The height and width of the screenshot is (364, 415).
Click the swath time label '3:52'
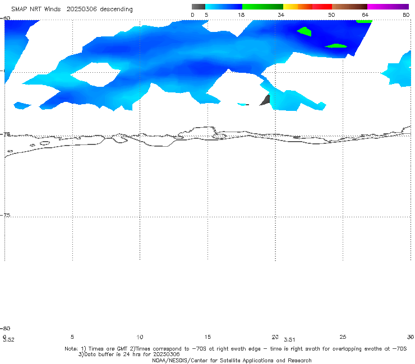click(9, 340)
